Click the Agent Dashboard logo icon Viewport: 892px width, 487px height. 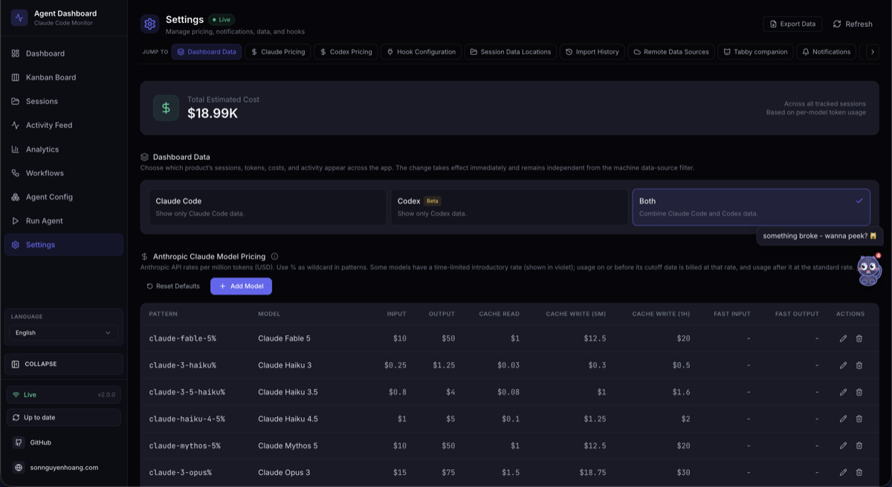[x=19, y=17]
